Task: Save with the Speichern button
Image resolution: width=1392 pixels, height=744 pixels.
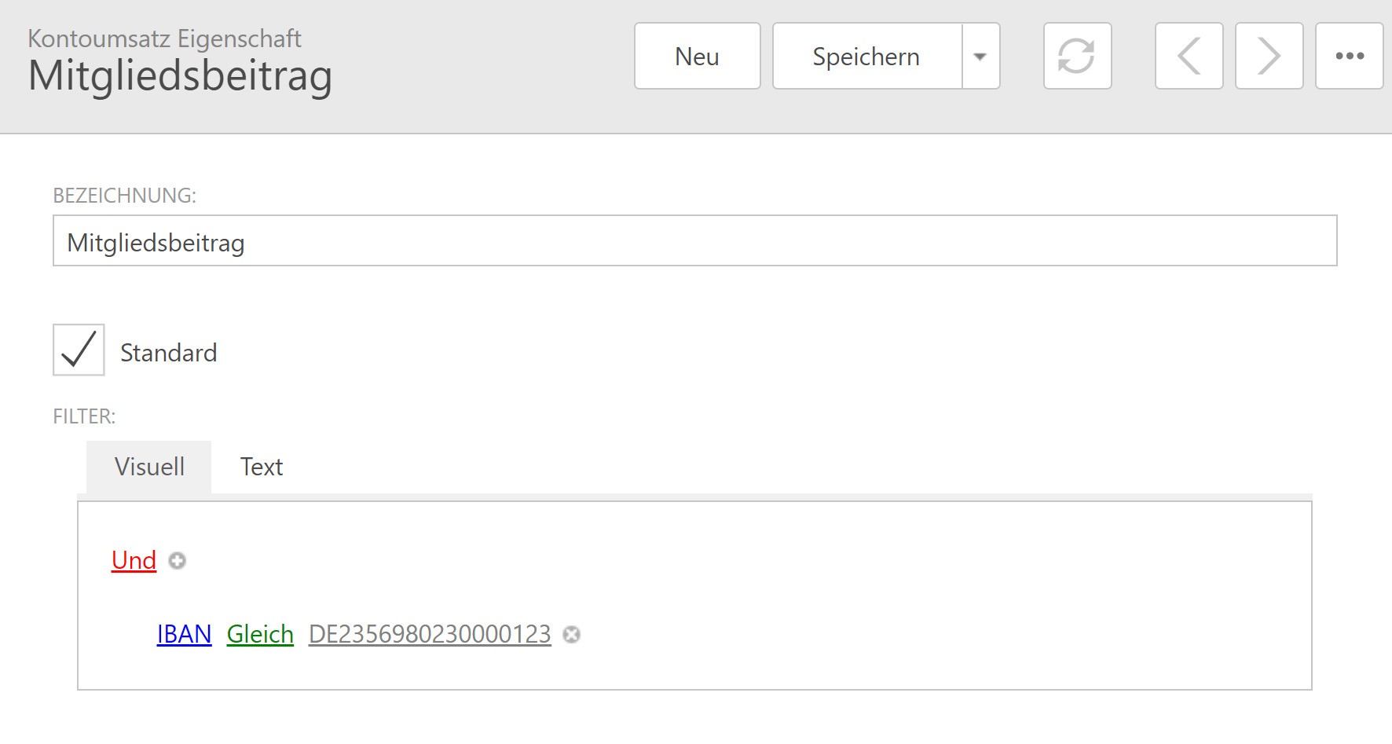Action: 866,56
